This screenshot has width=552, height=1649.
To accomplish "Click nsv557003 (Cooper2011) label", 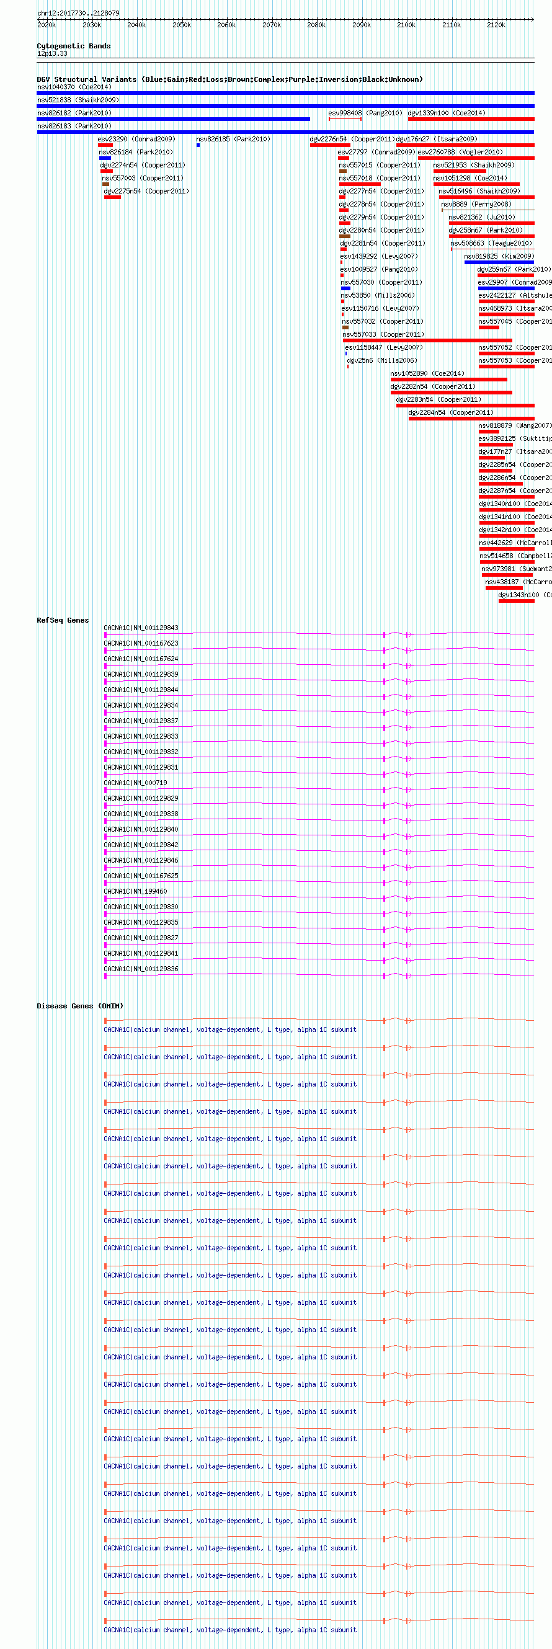I will pyautogui.click(x=143, y=178).
